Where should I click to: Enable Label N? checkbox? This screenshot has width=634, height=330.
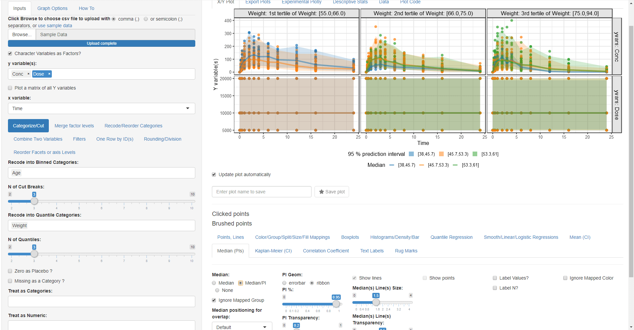click(x=495, y=288)
